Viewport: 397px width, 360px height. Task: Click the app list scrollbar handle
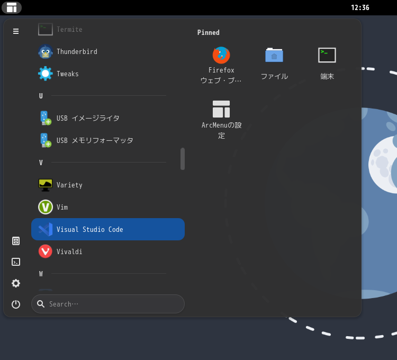click(x=183, y=159)
